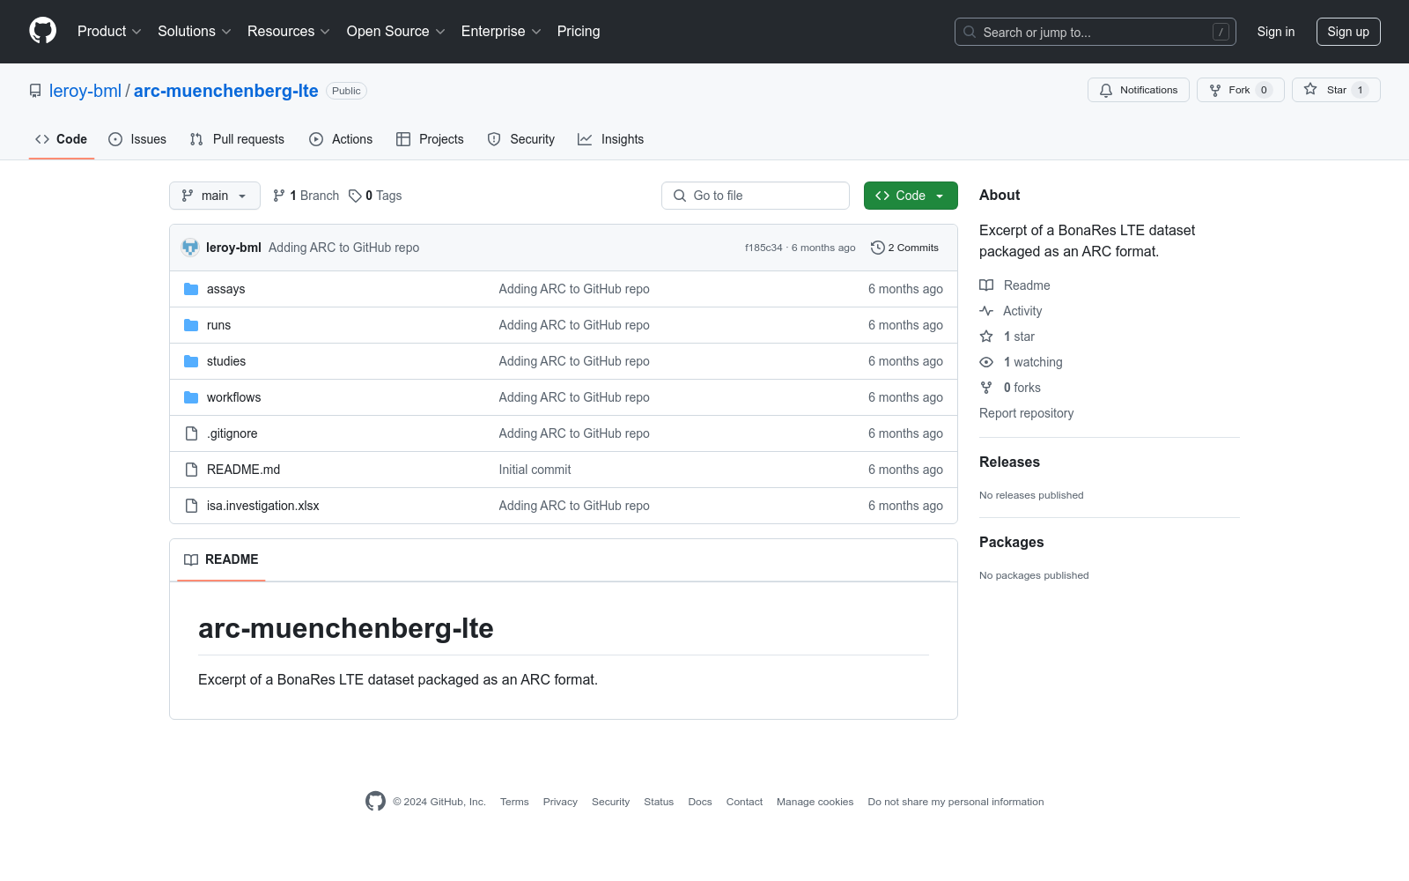Click the Readme book icon in About
This screenshot has width=1409, height=881.
click(986, 285)
